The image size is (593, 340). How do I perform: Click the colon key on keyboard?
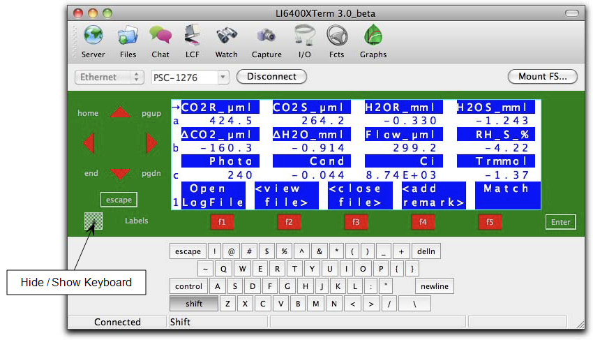pos(371,286)
